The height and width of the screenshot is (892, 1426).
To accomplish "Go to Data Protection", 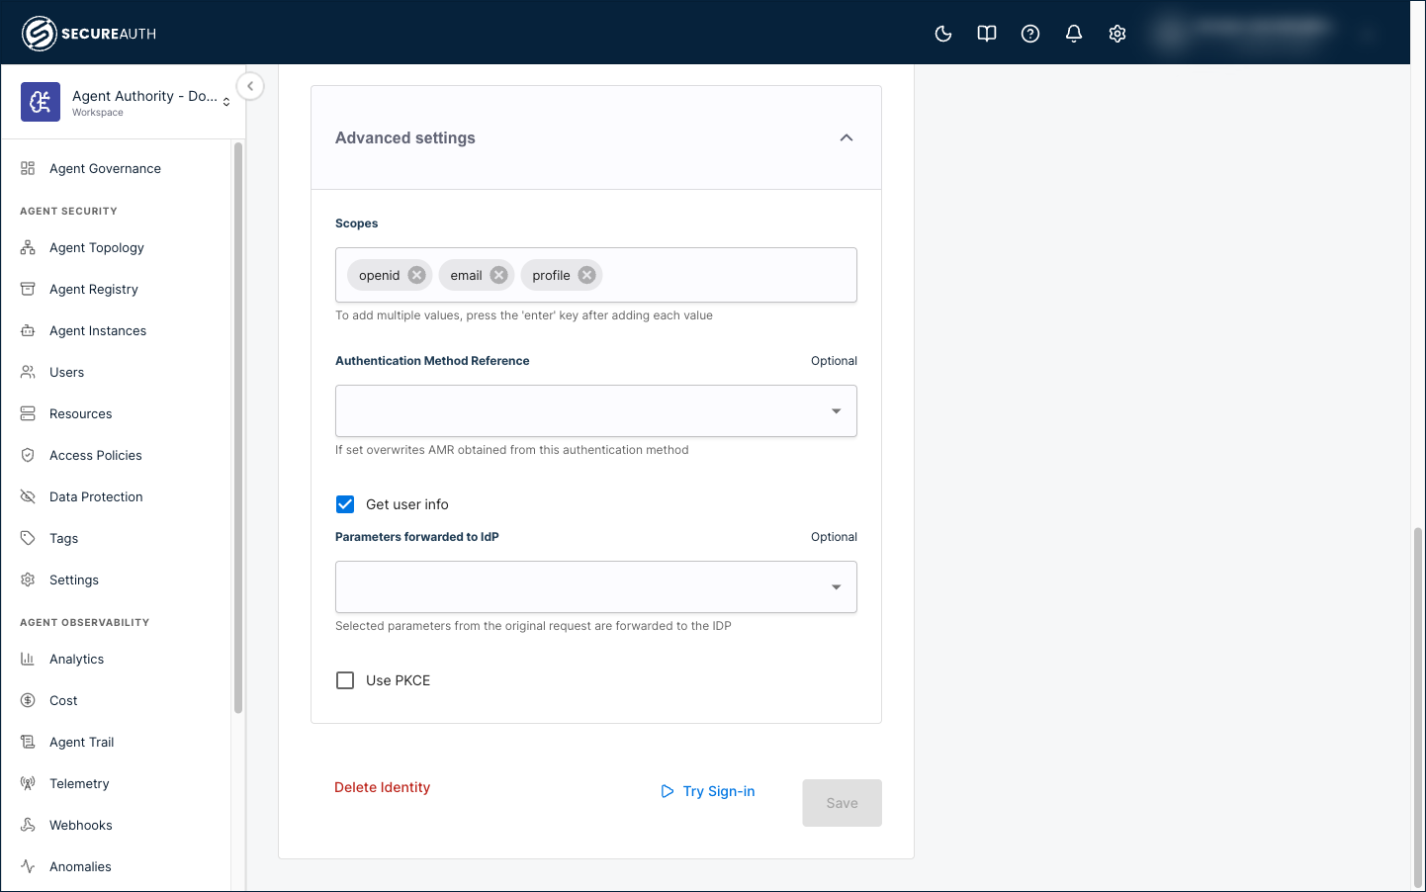I will 96,496.
